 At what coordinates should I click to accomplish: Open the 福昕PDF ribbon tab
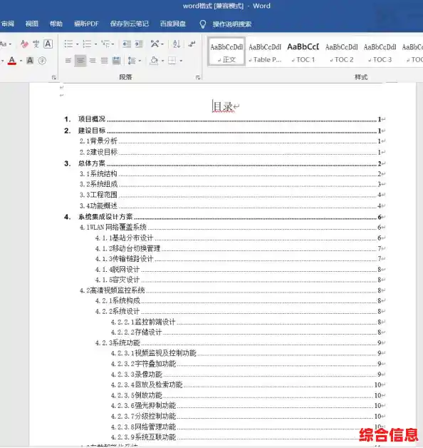86,24
